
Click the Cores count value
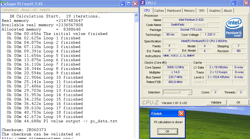[x=215, y=92]
